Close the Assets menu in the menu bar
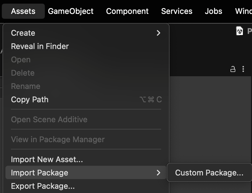 pos(23,11)
